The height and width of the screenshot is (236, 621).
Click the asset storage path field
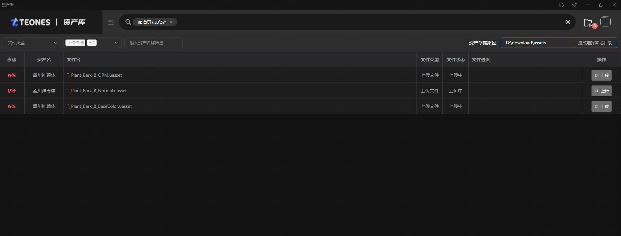537,43
